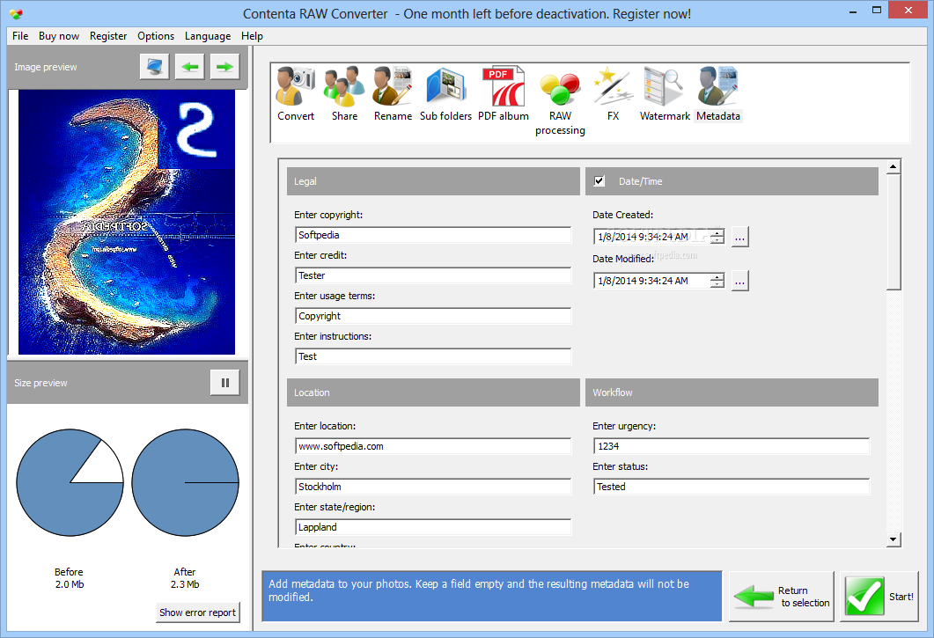Click the urgency field containing 1234
Viewport: 934px width, 638px height.
[732, 446]
